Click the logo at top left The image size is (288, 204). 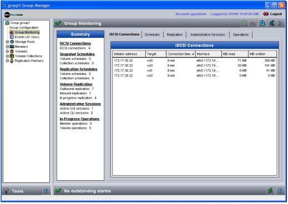pyautogui.click(x=13, y=14)
